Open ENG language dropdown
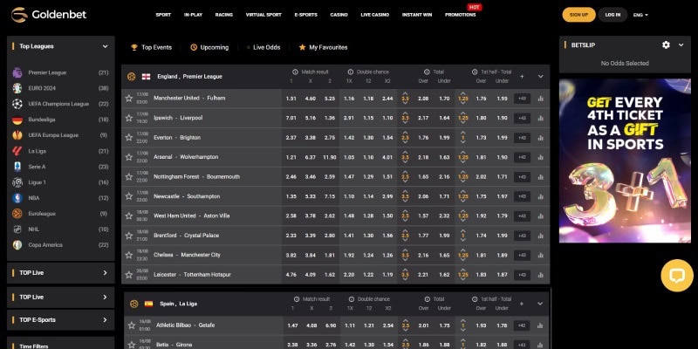Viewport: 698px width, 349px height. (x=640, y=15)
